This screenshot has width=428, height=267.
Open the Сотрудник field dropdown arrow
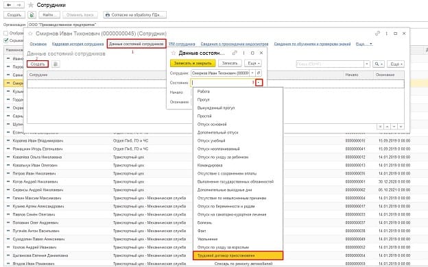(252, 73)
